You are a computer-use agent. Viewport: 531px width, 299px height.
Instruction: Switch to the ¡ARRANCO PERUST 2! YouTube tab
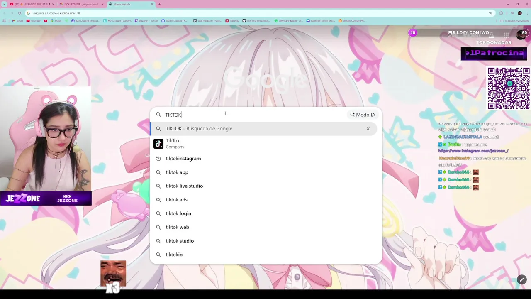tap(32, 4)
